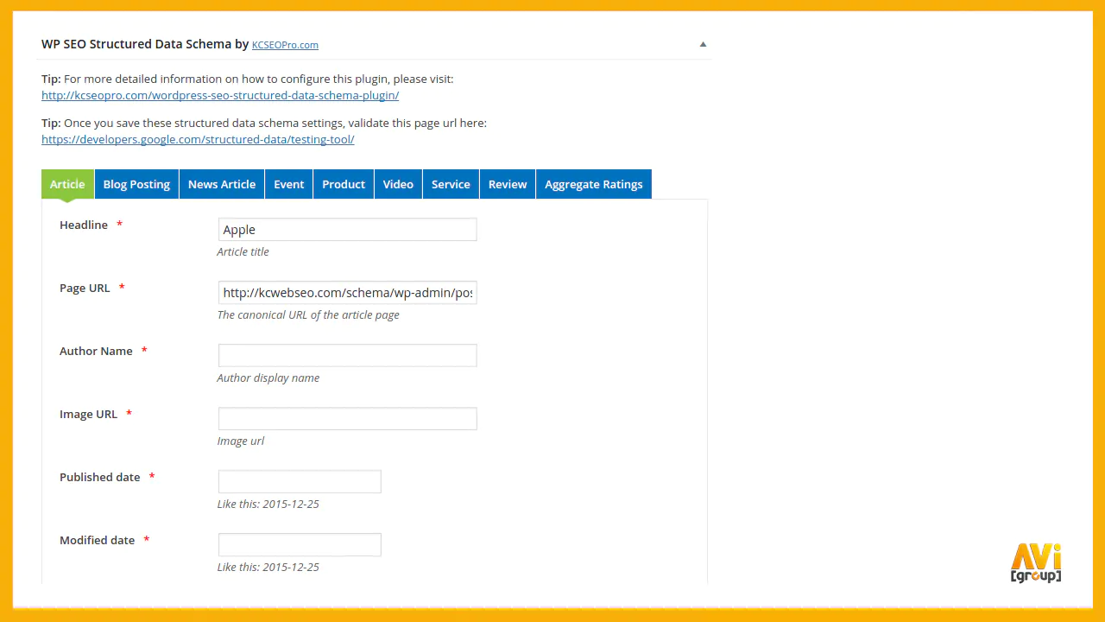Open the Product tab
This screenshot has width=1105, height=622.
pyautogui.click(x=344, y=184)
